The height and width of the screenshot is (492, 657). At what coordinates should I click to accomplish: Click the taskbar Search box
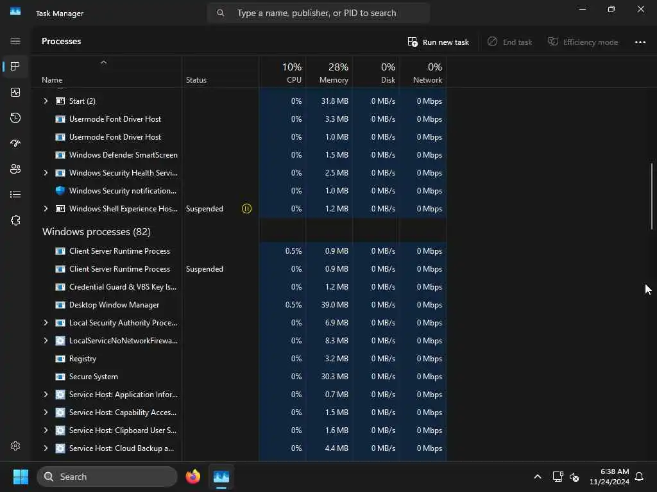click(107, 477)
